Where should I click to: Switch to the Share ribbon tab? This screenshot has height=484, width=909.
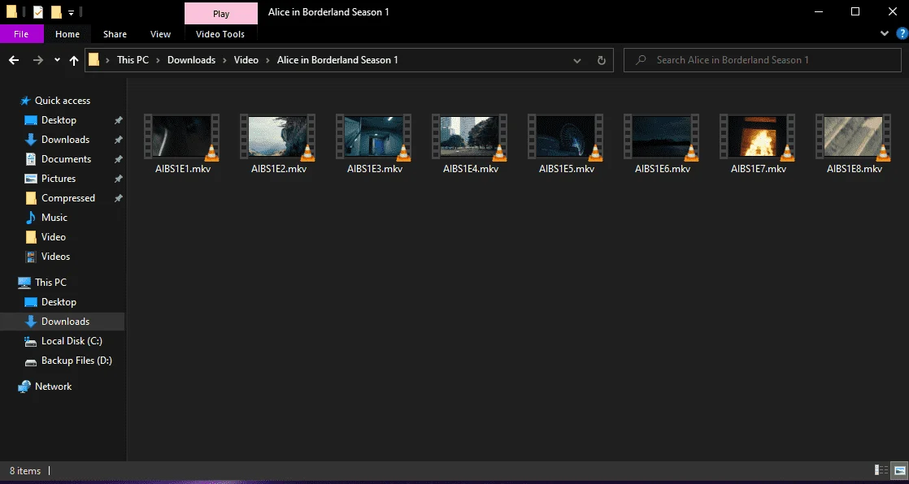115,34
